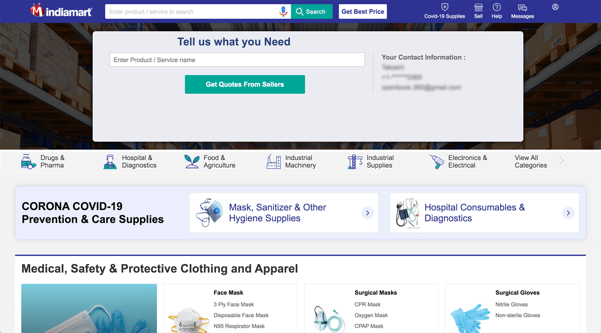Open the Nitrile Gloves link
The image size is (601, 333).
[512, 305]
